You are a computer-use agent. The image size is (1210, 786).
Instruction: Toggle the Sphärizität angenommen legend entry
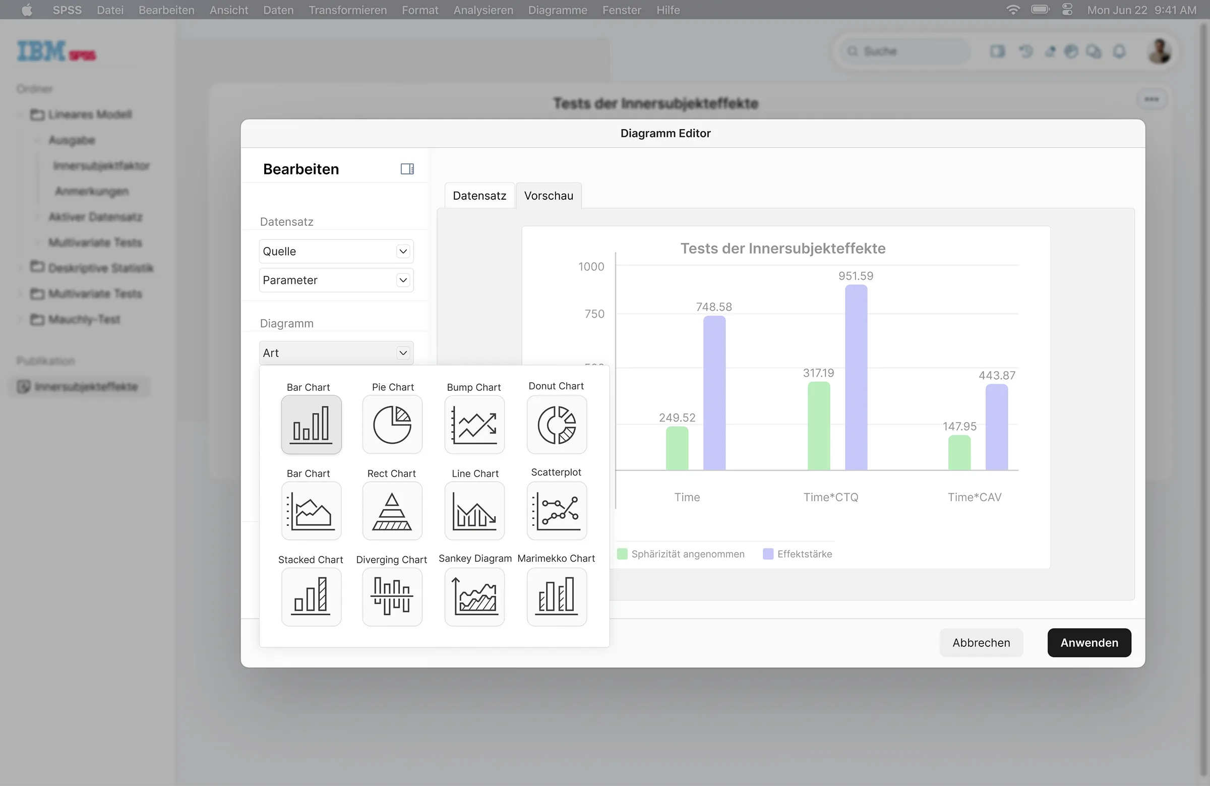click(680, 554)
